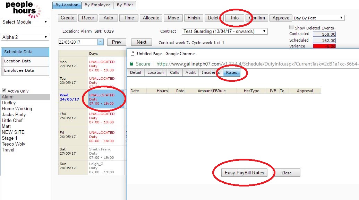Go to Next week
Viewport: 359px width, 200px height.
click(141, 42)
